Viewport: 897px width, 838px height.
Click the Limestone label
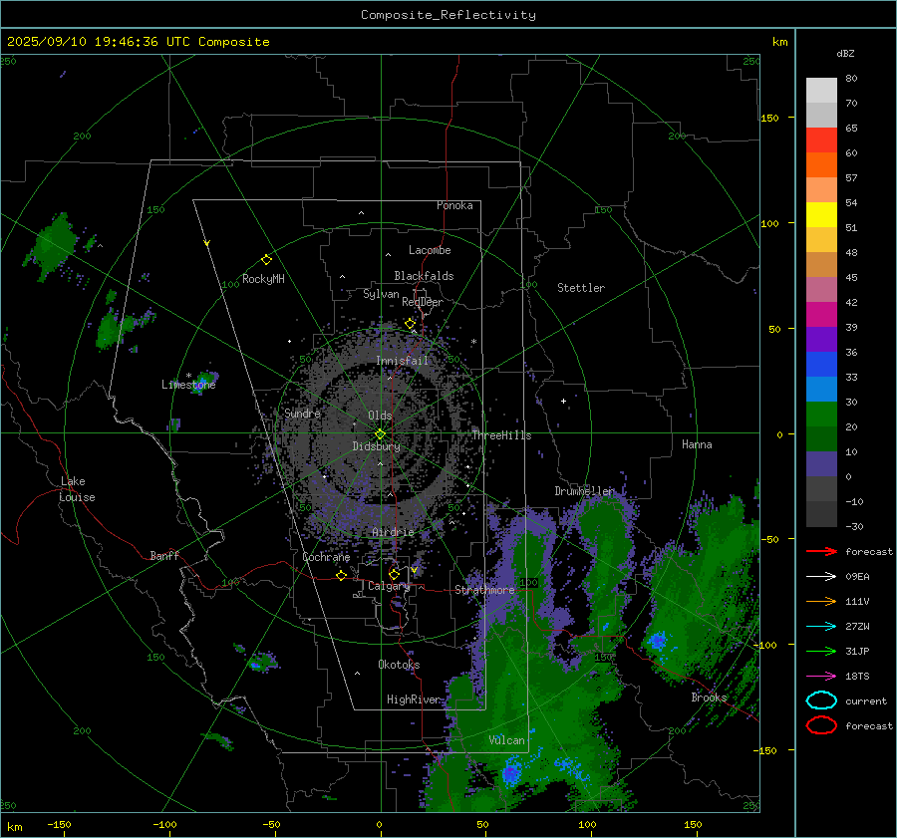(x=188, y=385)
